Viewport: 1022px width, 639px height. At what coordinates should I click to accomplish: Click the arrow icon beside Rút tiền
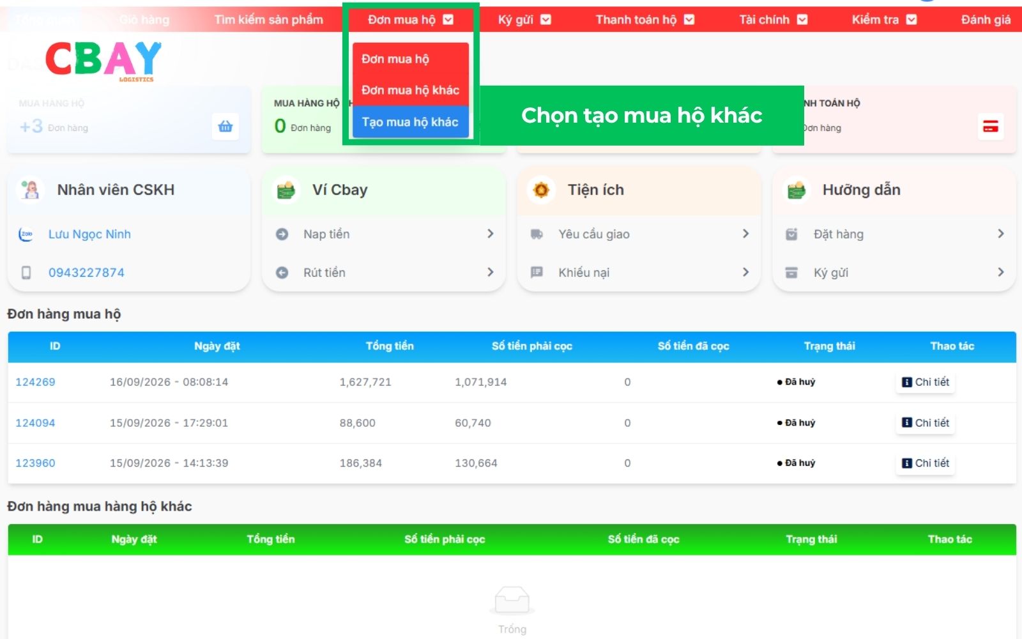(x=282, y=273)
